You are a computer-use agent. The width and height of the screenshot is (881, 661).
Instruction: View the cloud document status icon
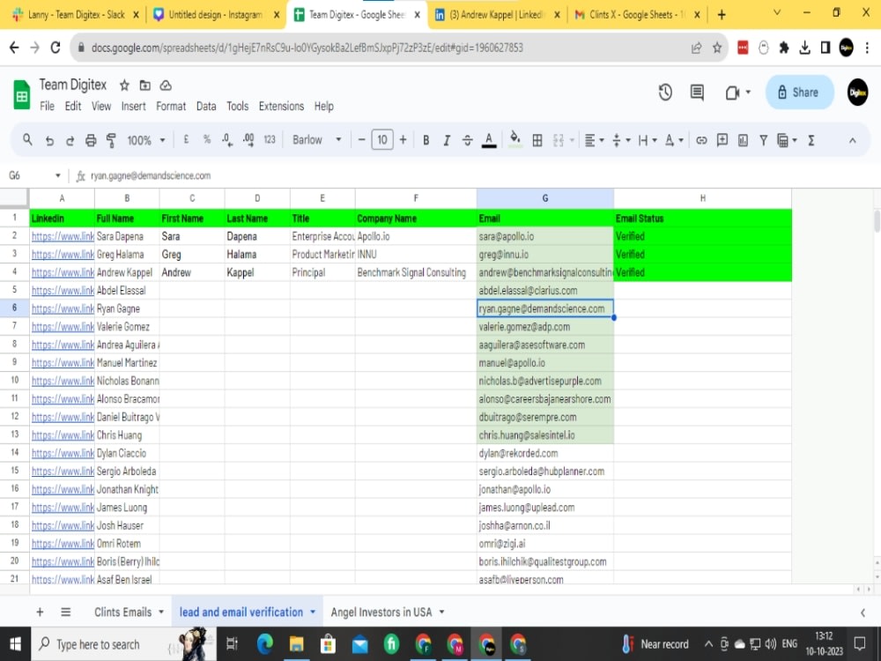(x=166, y=85)
